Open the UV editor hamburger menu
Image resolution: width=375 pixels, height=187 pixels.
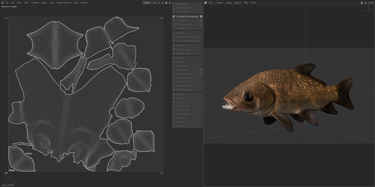[x=2, y=3]
